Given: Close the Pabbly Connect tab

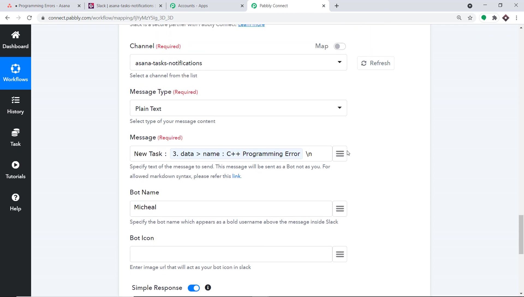Looking at the screenshot, I should pyautogui.click(x=324, y=6).
